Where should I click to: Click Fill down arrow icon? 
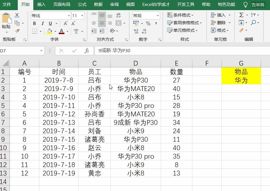coord(241,23)
